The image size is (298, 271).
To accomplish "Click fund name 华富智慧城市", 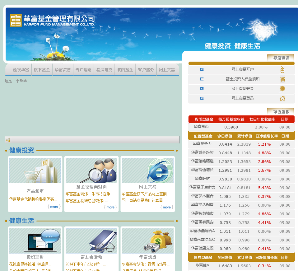I will [x=202, y=214].
